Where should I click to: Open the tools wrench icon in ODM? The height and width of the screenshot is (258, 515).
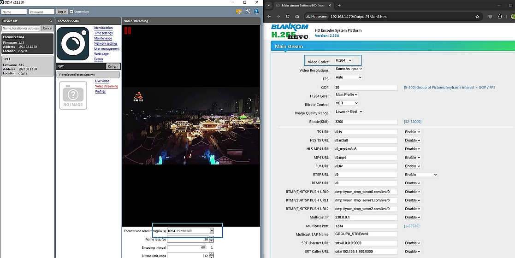(248, 12)
